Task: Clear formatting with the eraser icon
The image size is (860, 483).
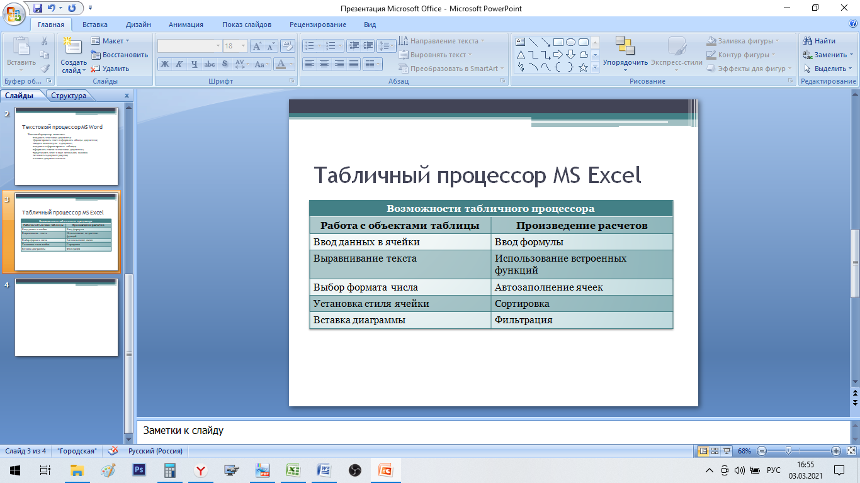Action: coord(288,46)
